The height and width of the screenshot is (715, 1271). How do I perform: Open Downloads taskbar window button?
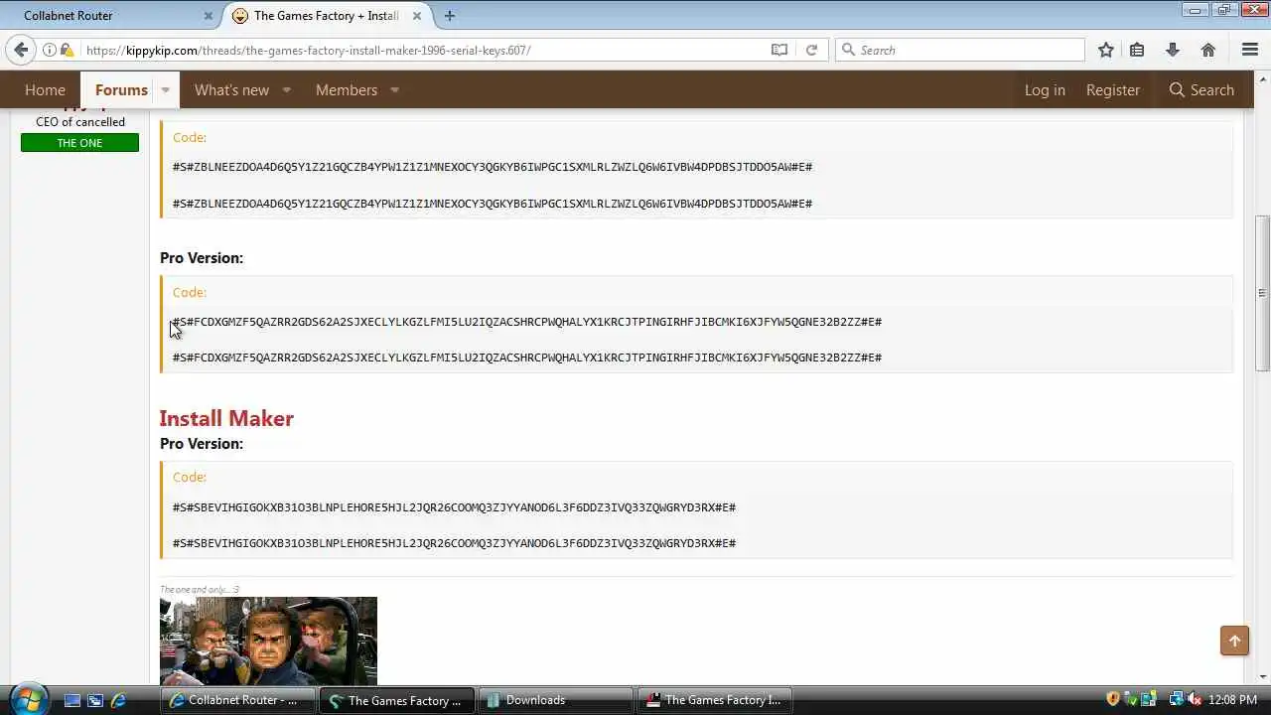(x=555, y=700)
